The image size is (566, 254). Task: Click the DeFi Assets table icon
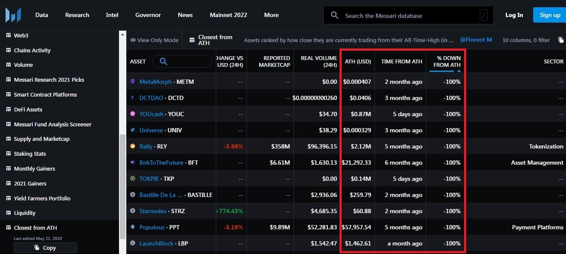click(9, 109)
